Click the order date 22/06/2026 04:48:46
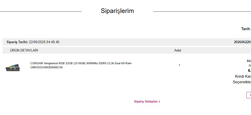 pos(44,42)
